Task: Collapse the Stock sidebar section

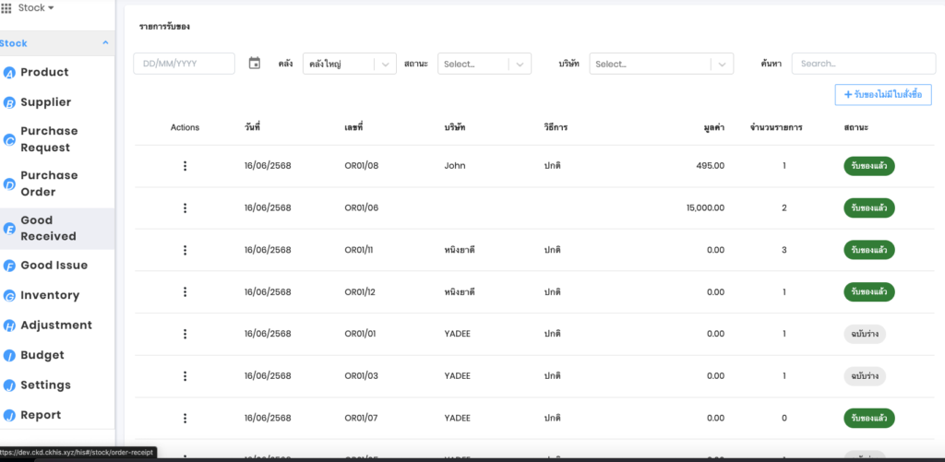Action: (105, 43)
